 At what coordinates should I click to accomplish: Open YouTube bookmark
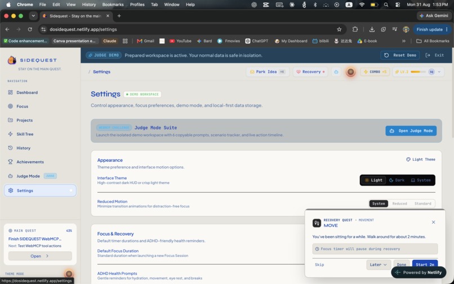click(180, 41)
